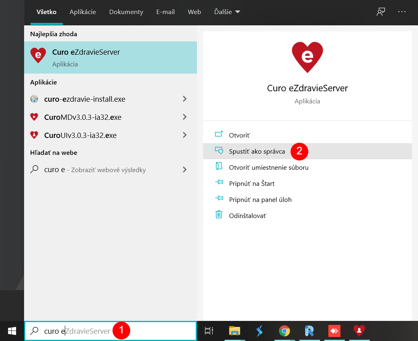Choose Odinštalovať

[307, 216]
